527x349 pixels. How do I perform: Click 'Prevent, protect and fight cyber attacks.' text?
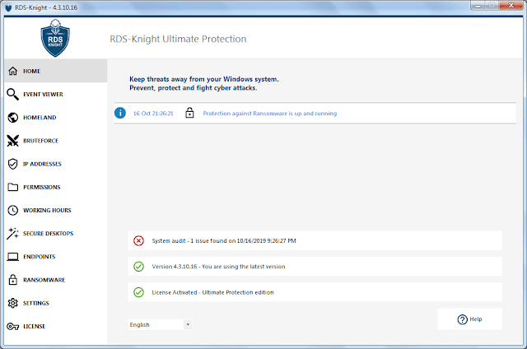pyautogui.click(x=194, y=88)
